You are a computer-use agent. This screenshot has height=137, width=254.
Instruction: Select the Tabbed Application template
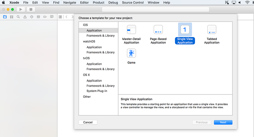tap(212, 35)
